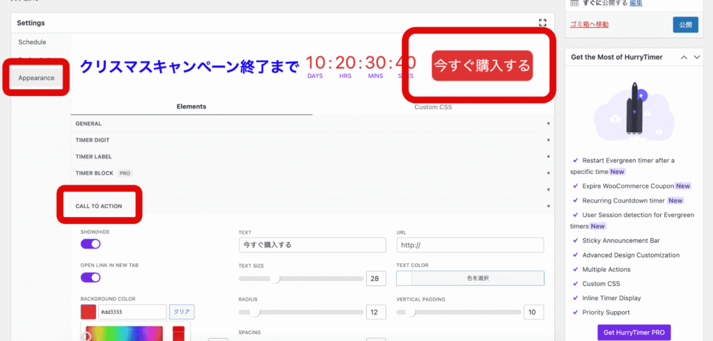Toggle fullscreen icon in Settings header
This screenshot has width=713, height=341.
(x=542, y=23)
